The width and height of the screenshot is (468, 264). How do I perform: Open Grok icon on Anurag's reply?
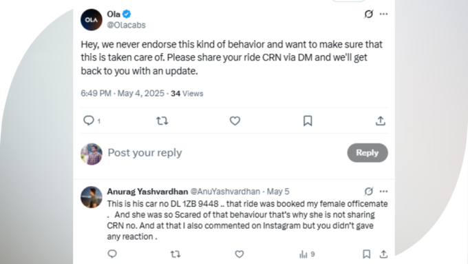click(x=369, y=192)
